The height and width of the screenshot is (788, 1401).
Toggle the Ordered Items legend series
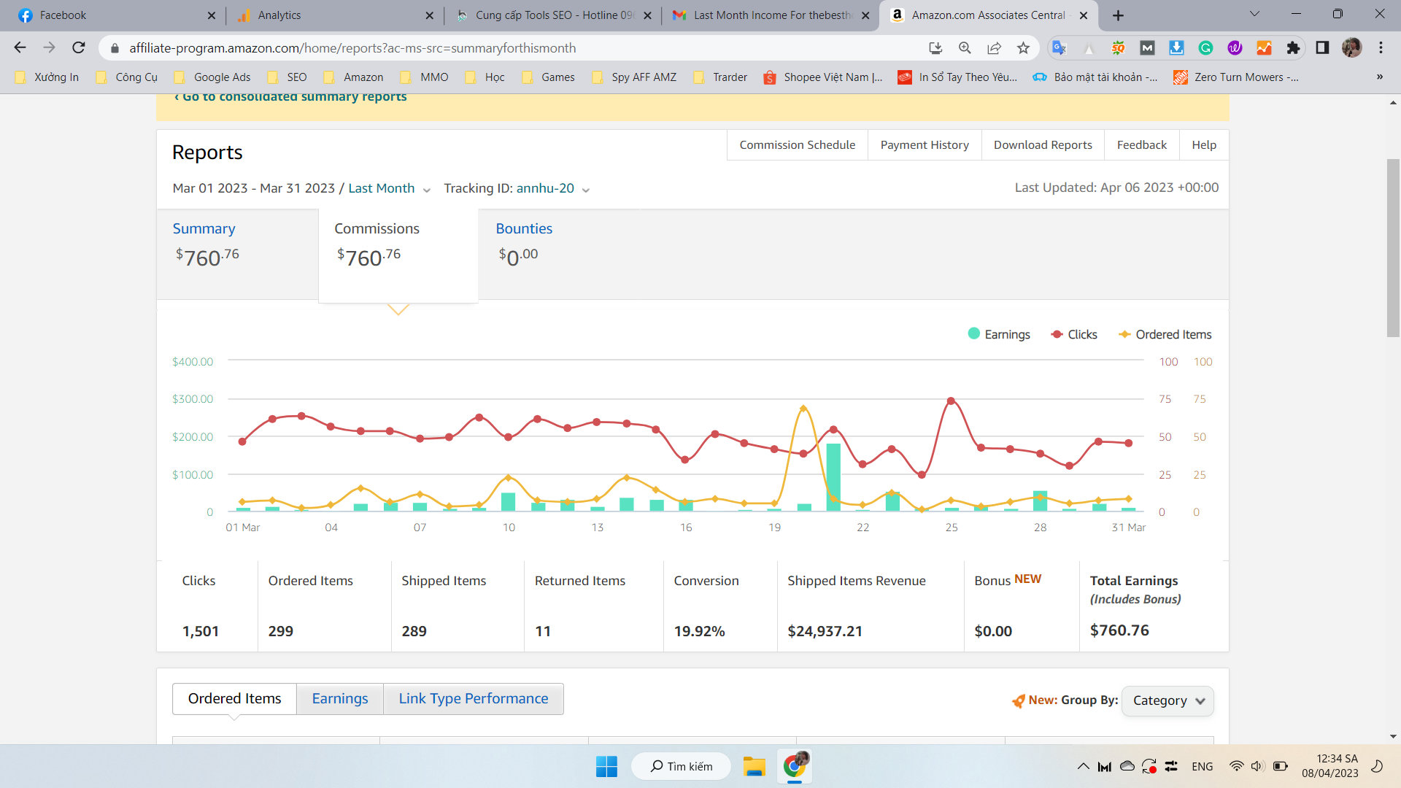pos(1165,334)
